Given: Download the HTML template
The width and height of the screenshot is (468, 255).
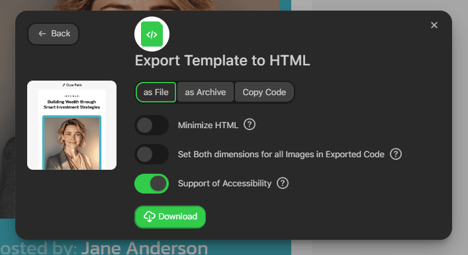Looking at the screenshot, I should 170,217.
